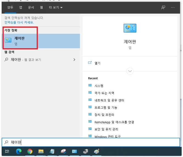Click the icon next to 장치 및 프린터
The width and height of the screenshot is (183, 157).
coord(90,114)
